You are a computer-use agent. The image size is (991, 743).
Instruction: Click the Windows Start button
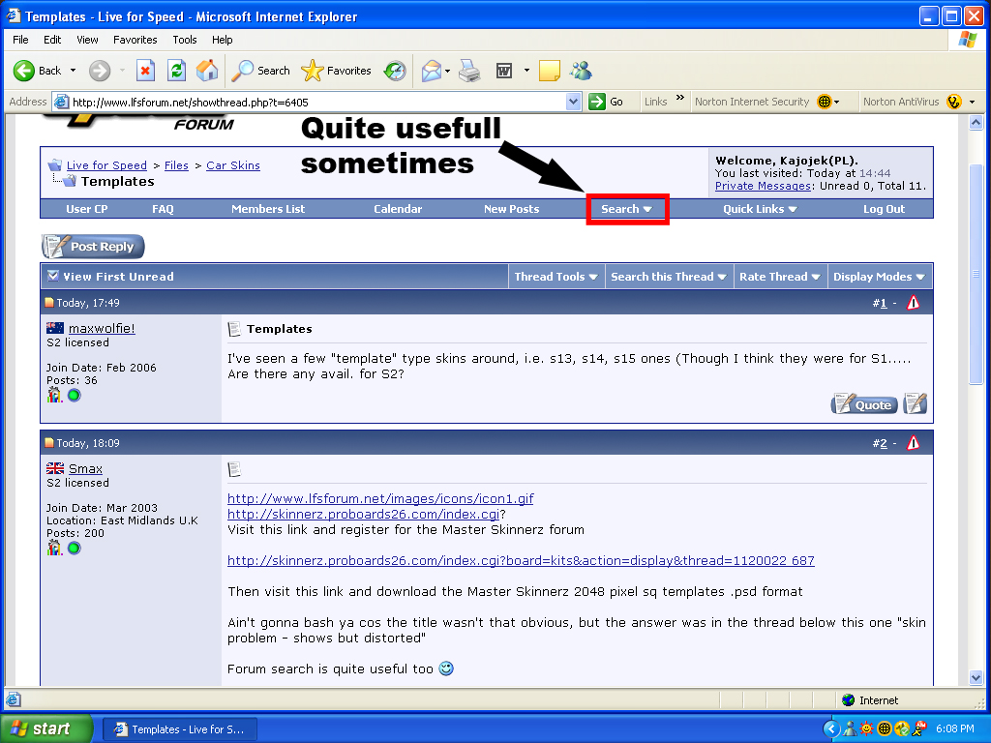pos(46,729)
